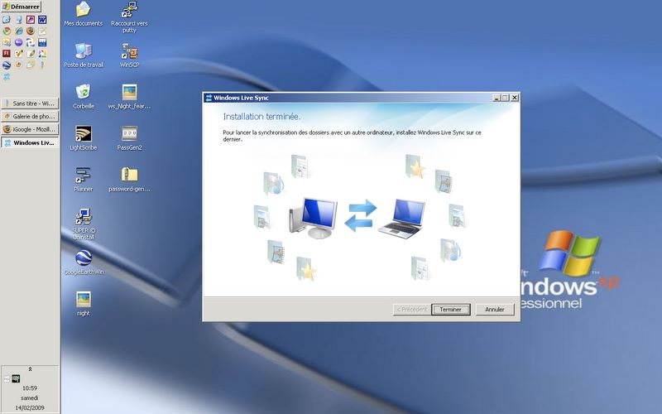The height and width of the screenshot is (414, 662).
Task: Close the Windows Live Sync window
Action: [515, 98]
